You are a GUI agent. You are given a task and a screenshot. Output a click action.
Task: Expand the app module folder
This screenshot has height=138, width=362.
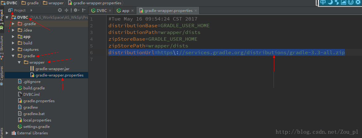tap(13, 37)
